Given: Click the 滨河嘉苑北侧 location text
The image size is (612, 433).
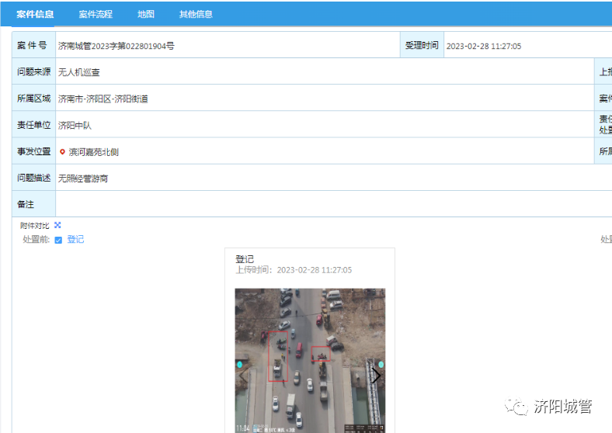Looking at the screenshot, I should coord(93,152).
